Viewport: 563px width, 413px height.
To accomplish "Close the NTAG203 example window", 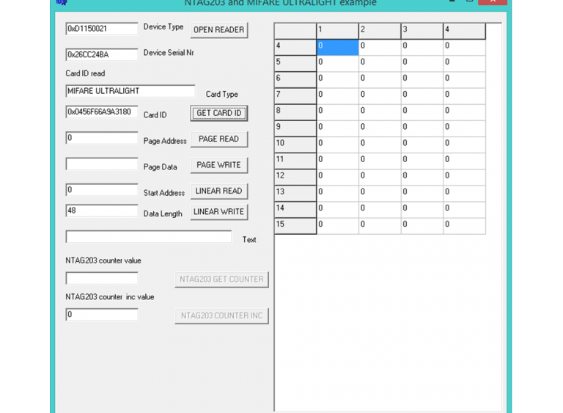I will (x=493, y=1).
